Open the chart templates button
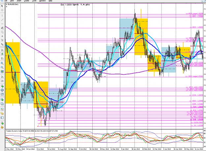 (2, 94)
